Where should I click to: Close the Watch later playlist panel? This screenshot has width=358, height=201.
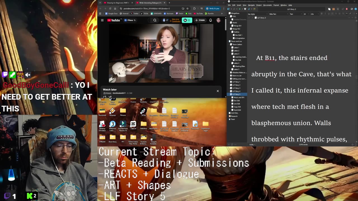pos(218,91)
